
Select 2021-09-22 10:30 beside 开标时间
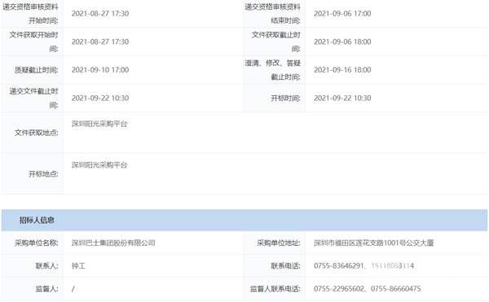[x=342, y=98]
